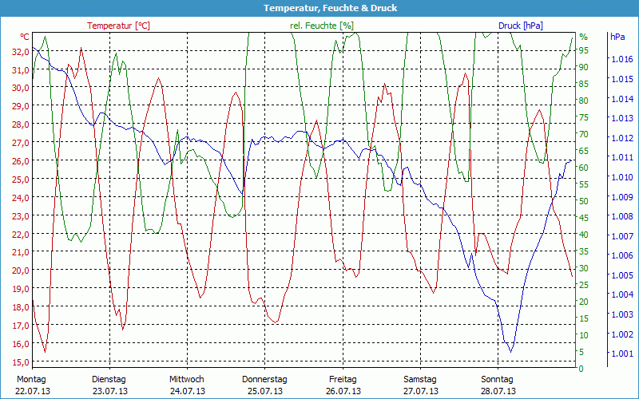Click the 'Freitag' day label
Viewport: 639px width, 399px height.
pos(343,379)
